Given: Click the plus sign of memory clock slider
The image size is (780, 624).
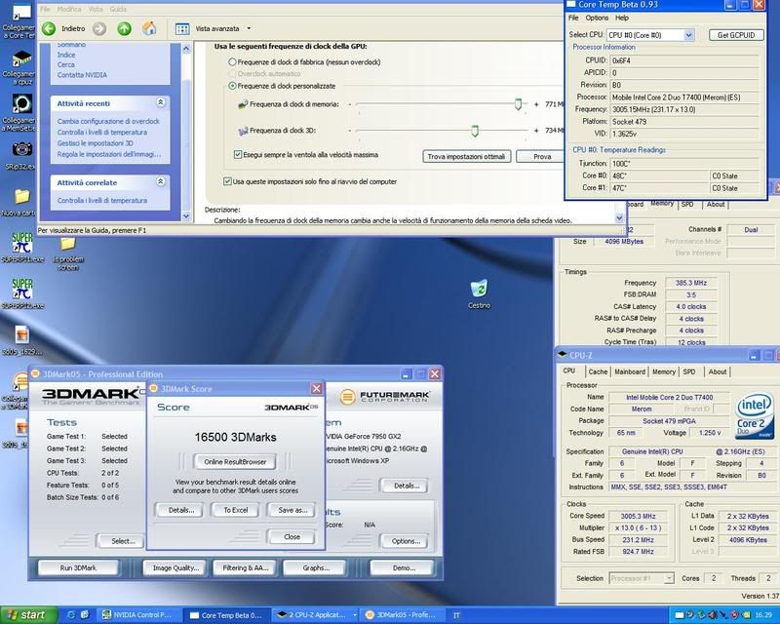Looking at the screenshot, I should [536, 104].
